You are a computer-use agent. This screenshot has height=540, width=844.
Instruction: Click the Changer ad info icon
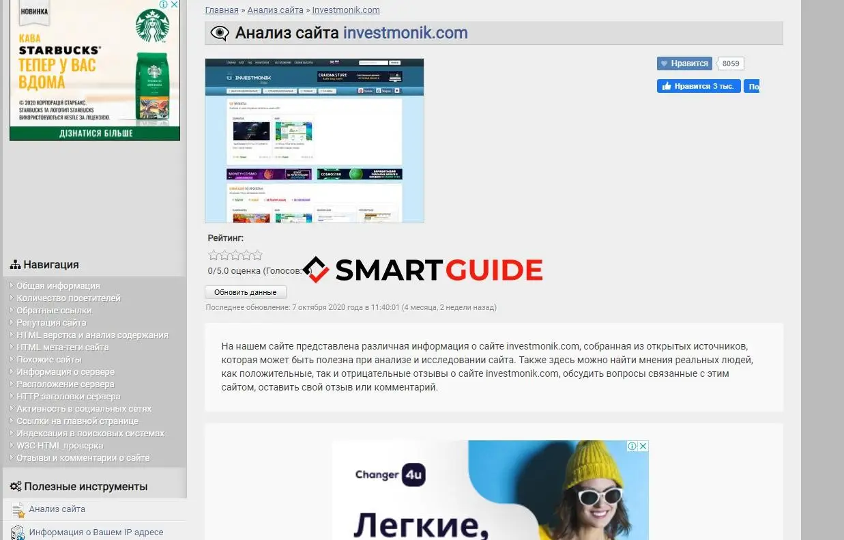coord(632,446)
